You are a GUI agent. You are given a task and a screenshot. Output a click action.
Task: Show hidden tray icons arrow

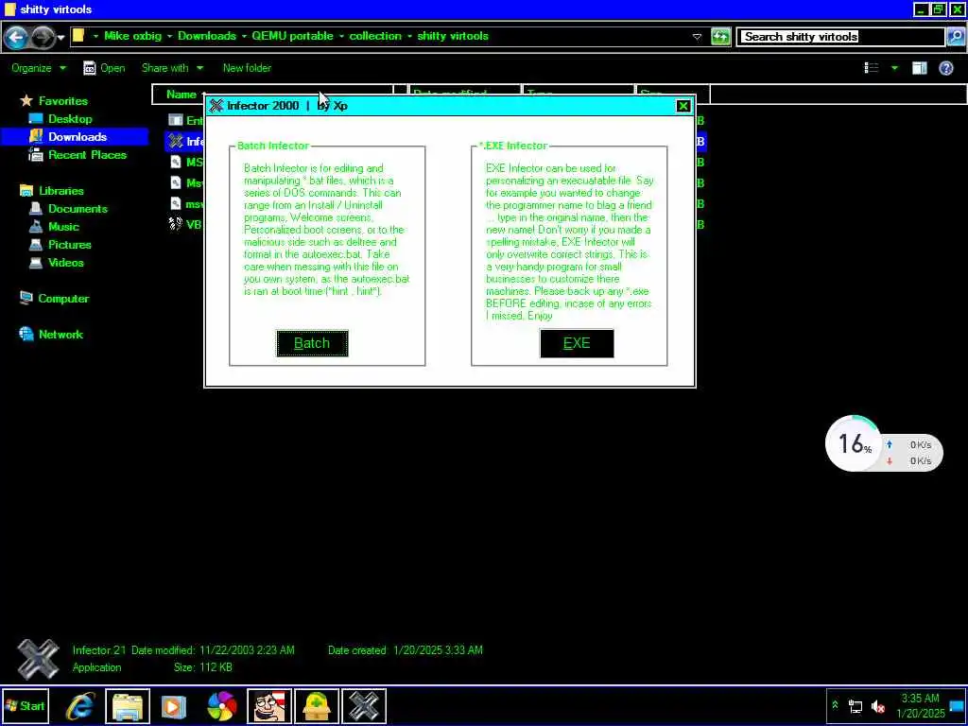[835, 705]
